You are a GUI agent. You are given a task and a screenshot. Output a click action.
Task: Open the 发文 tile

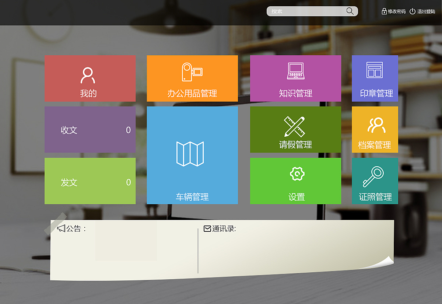click(x=90, y=181)
